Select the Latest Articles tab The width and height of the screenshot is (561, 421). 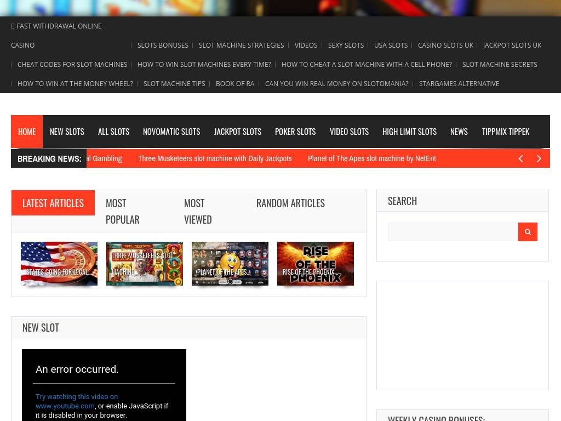pos(53,203)
